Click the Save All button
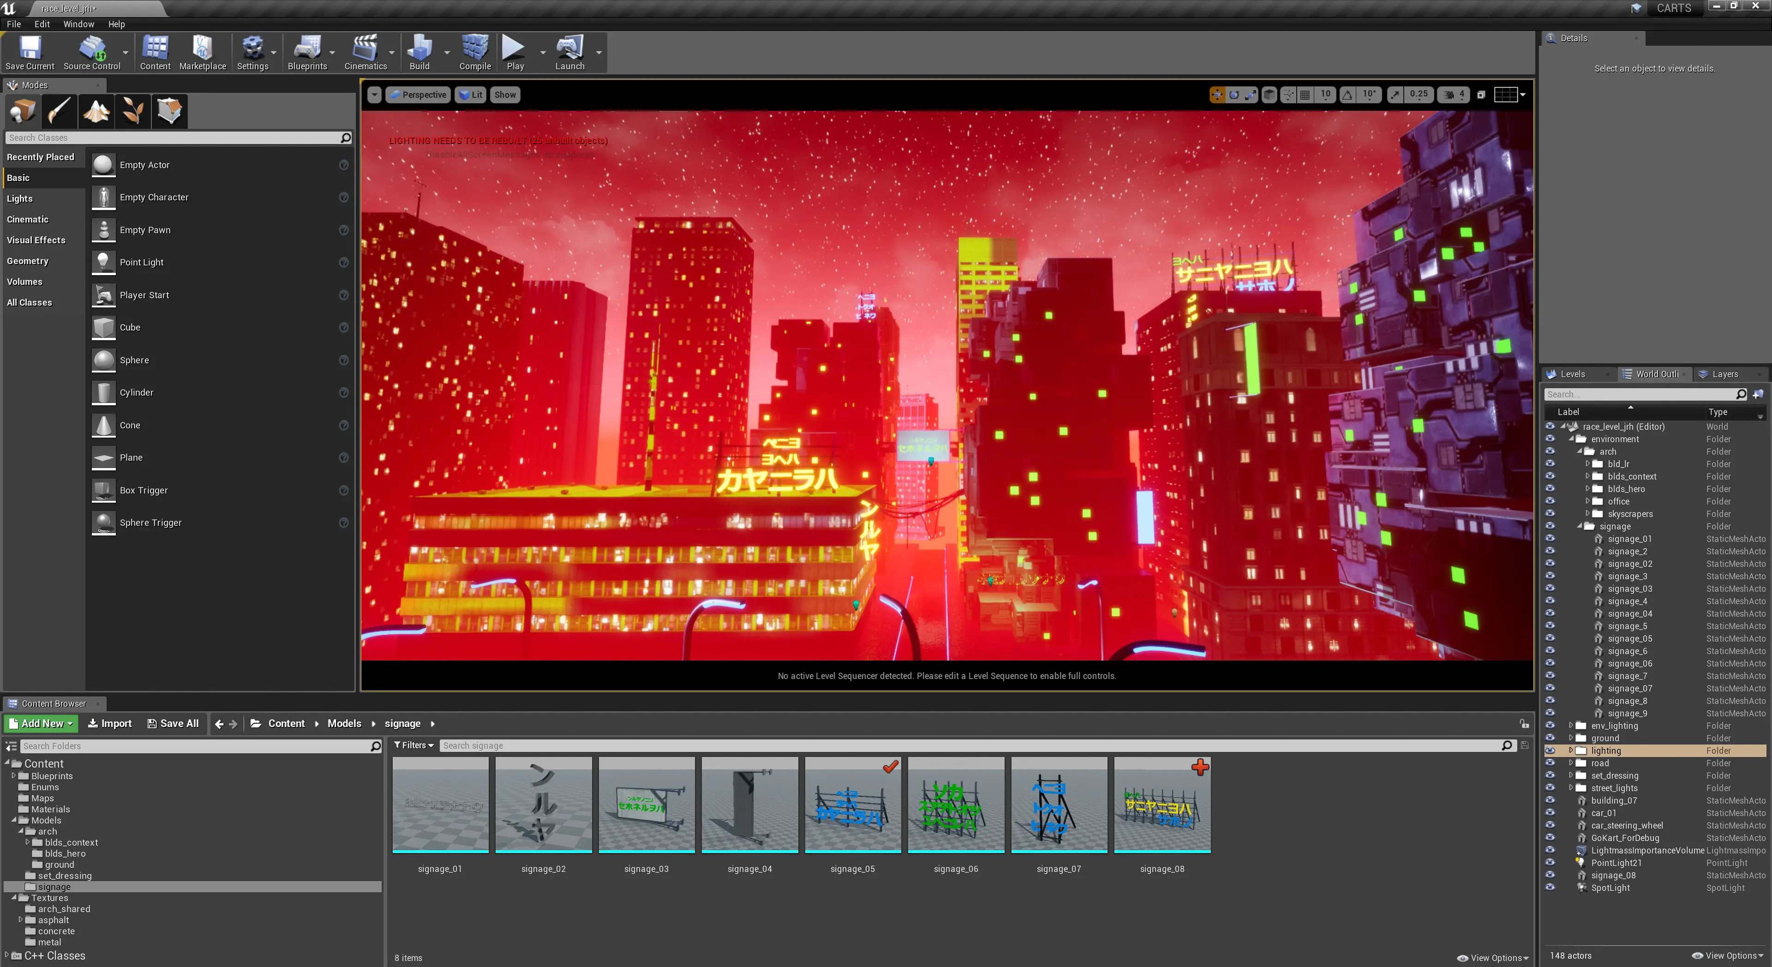1772x967 pixels. (173, 724)
